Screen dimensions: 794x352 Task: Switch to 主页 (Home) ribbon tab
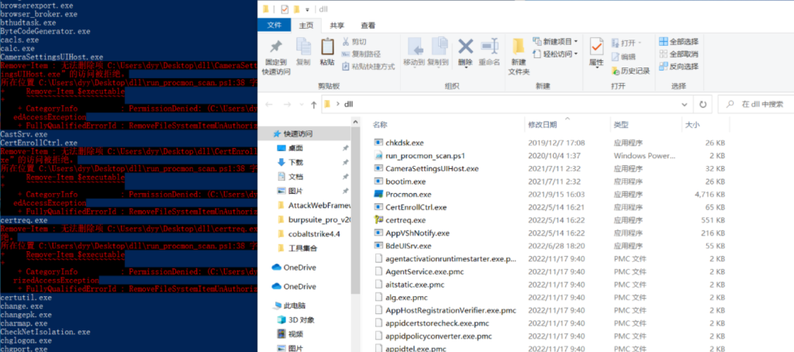307,25
